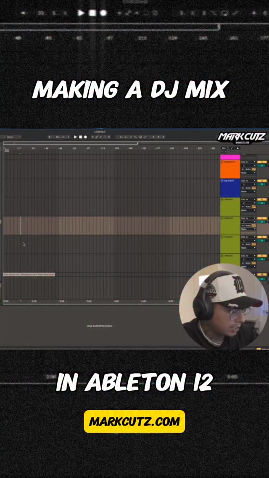Click orange track's green volume field
The height and width of the screenshot is (478, 269).
click(262, 165)
